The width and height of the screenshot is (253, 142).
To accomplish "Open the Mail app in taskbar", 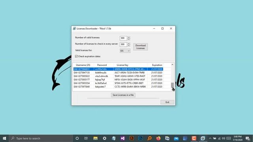I will tap(176, 138).
